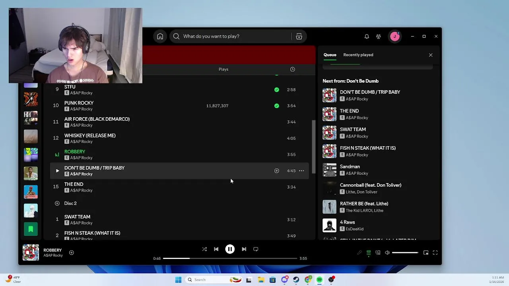Select WHISKEY (RELEASE ME) track

[179, 139]
